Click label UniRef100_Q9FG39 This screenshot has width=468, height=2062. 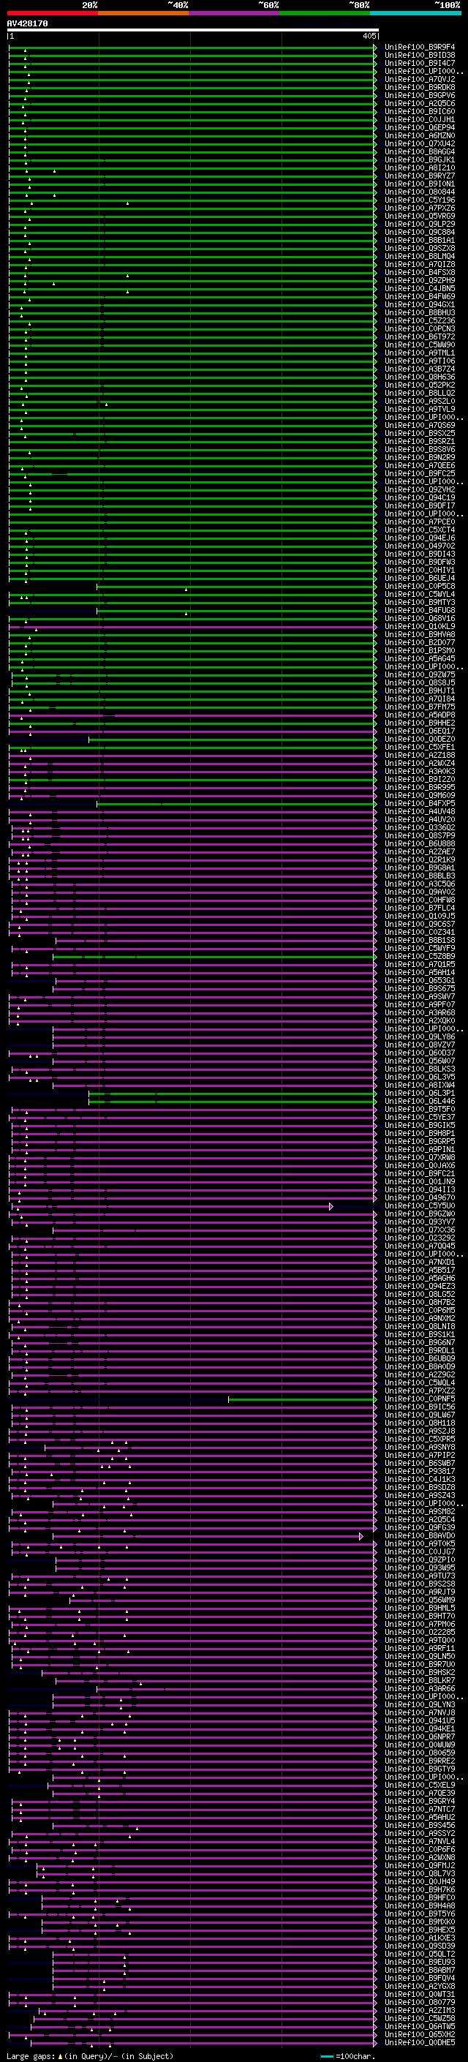point(420,1528)
